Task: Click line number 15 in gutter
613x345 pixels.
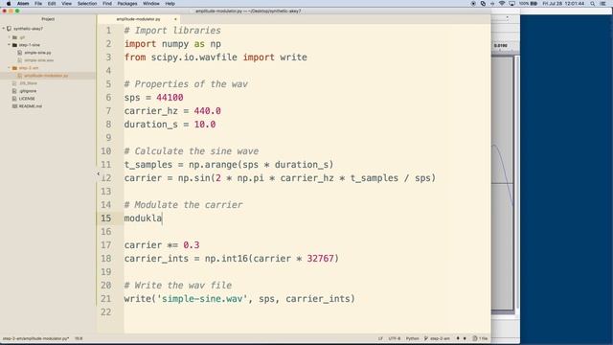Action: [x=106, y=218]
